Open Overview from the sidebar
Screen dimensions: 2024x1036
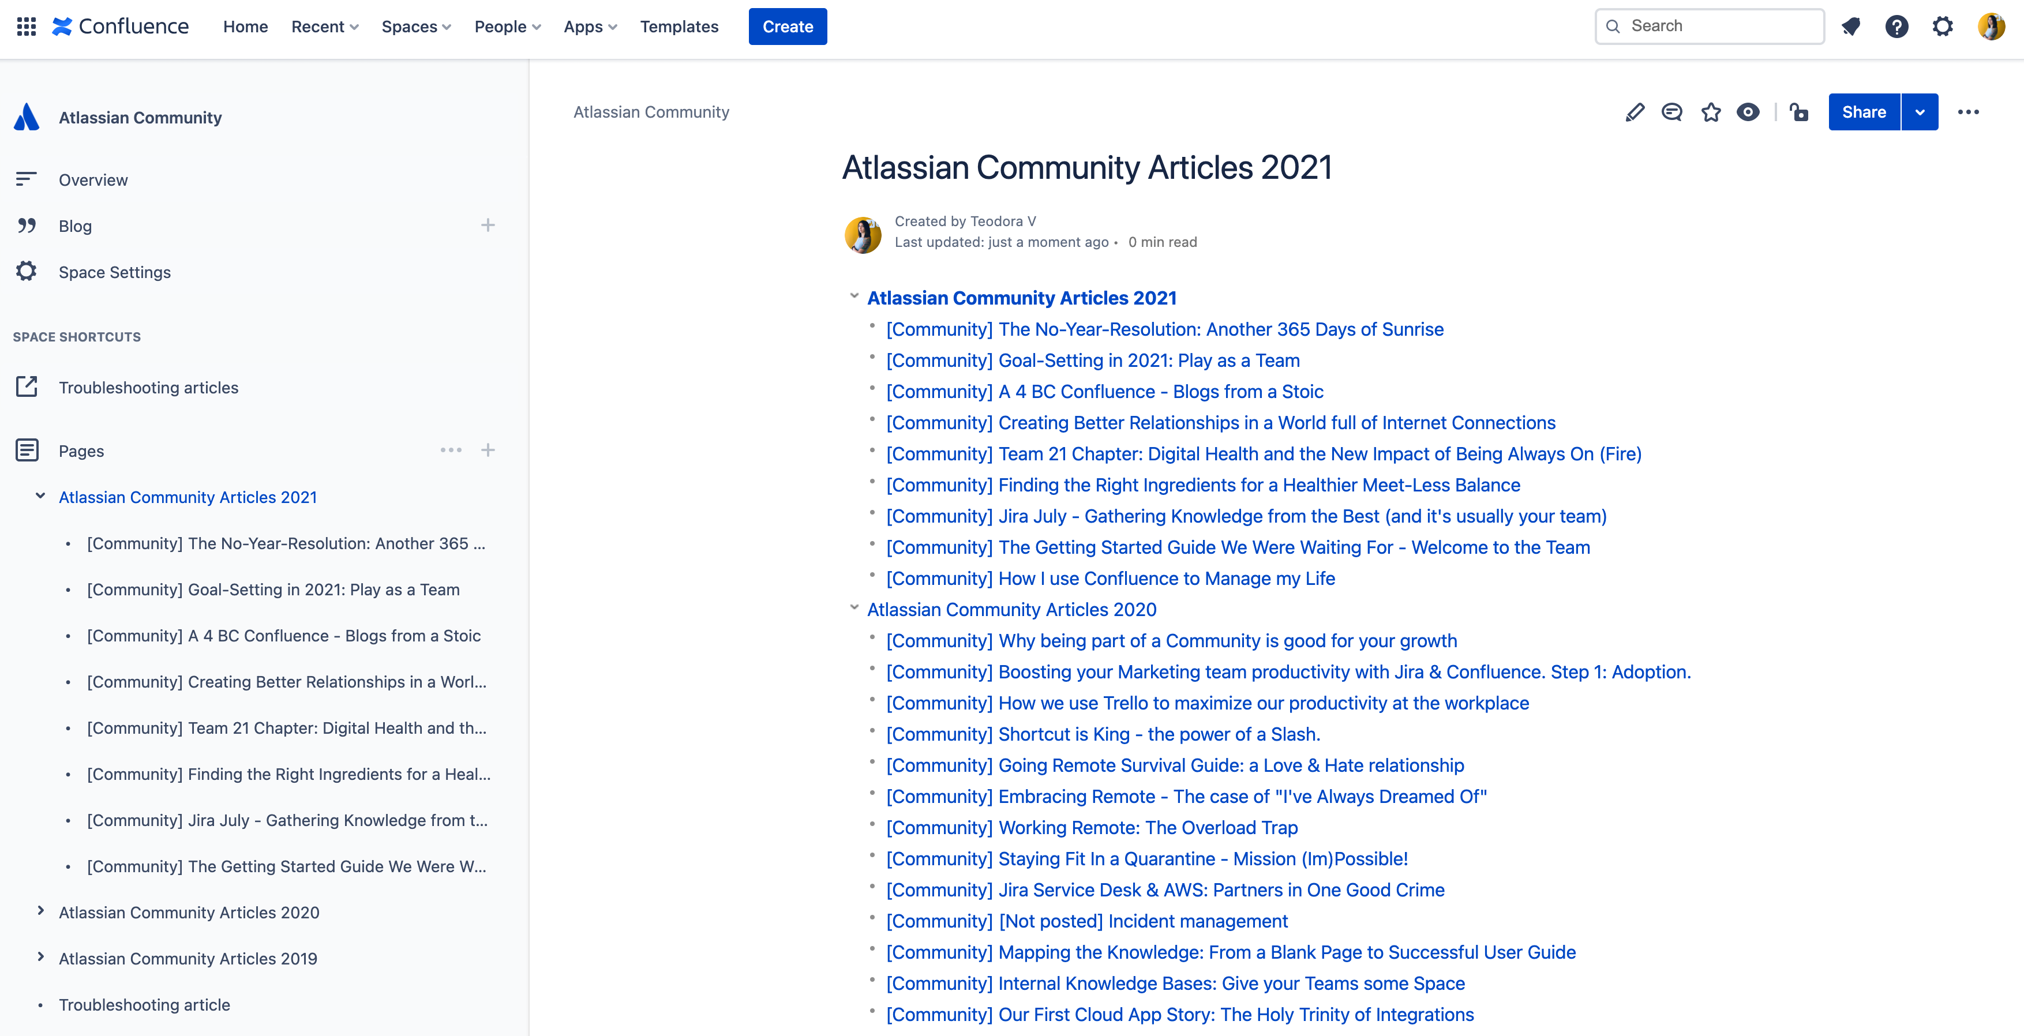coord(93,180)
